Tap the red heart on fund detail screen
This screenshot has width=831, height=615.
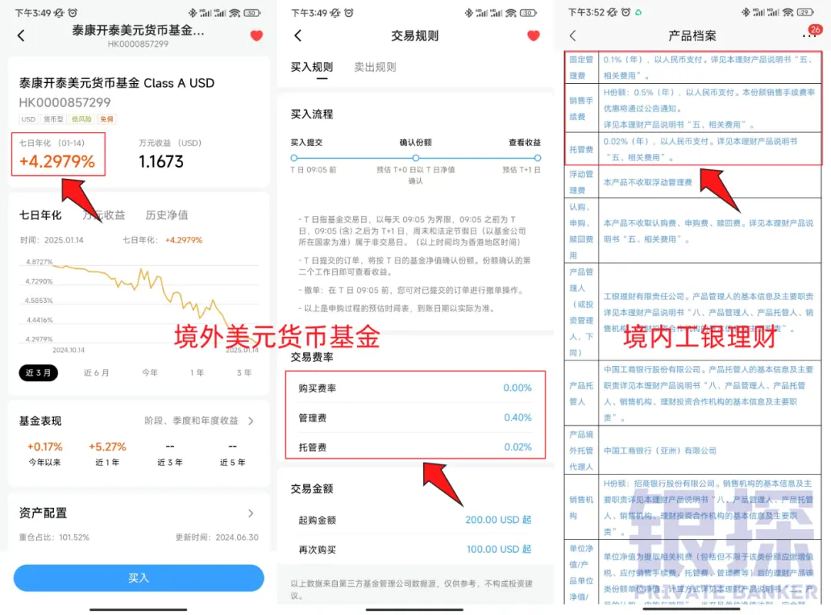(x=256, y=35)
